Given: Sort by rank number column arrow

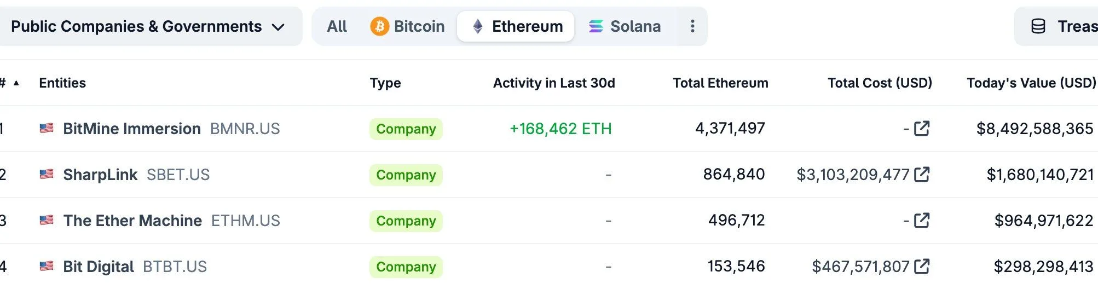Looking at the screenshot, I should coord(16,83).
